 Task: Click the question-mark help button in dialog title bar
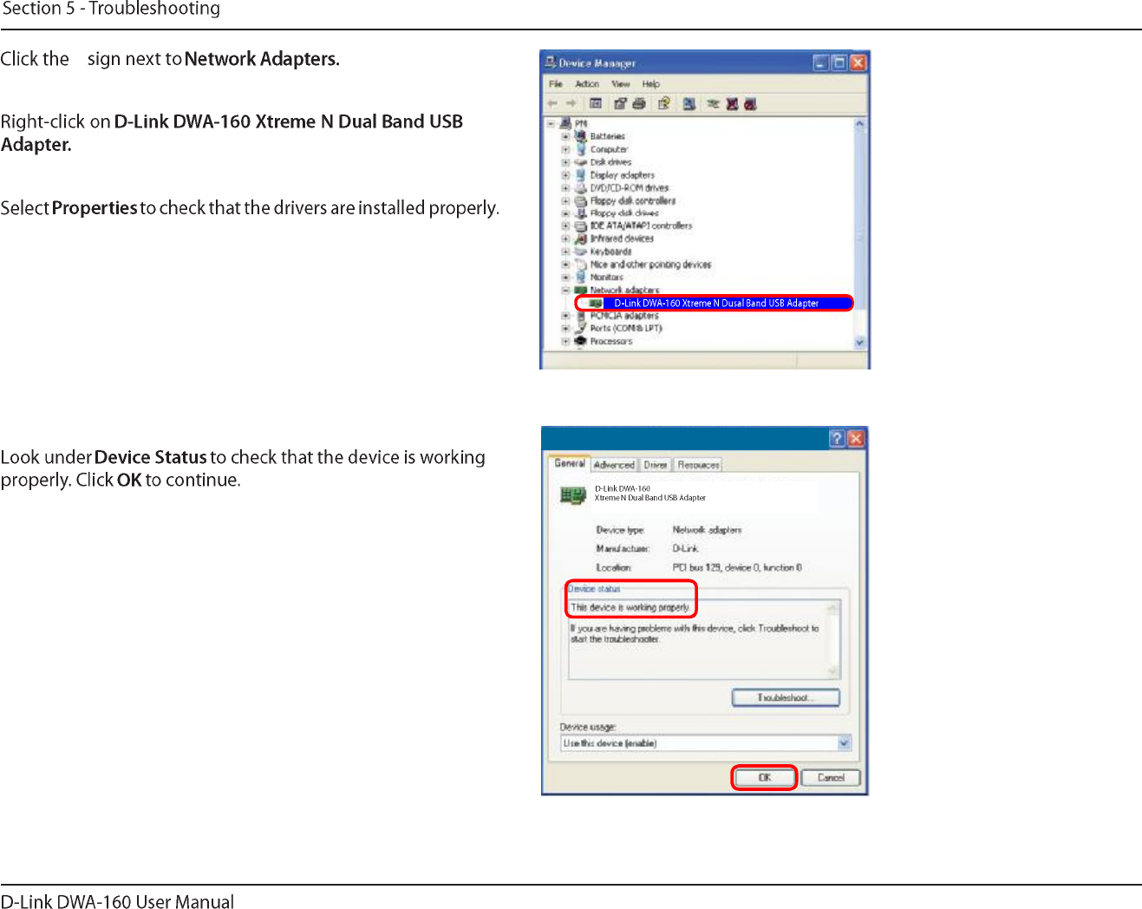point(837,438)
